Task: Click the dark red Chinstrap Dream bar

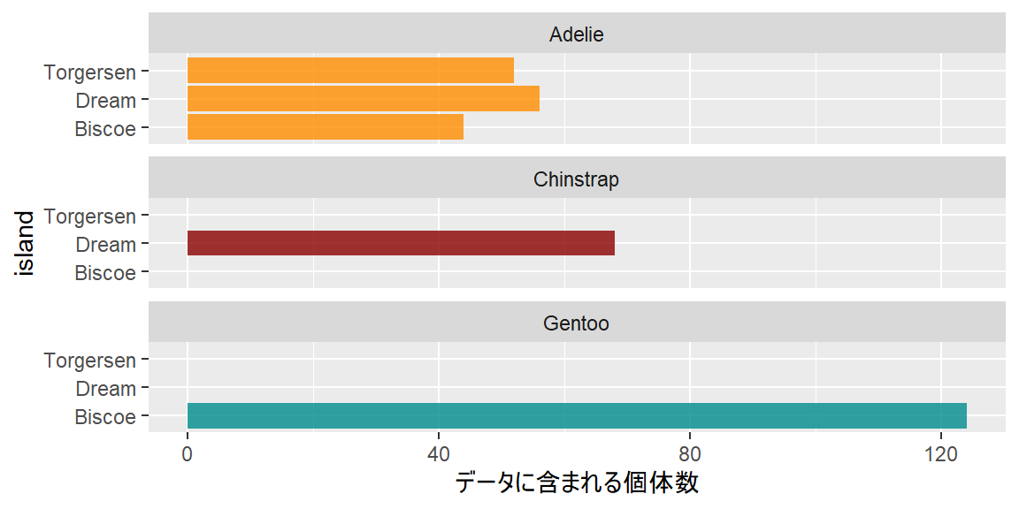Action: point(401,243)
